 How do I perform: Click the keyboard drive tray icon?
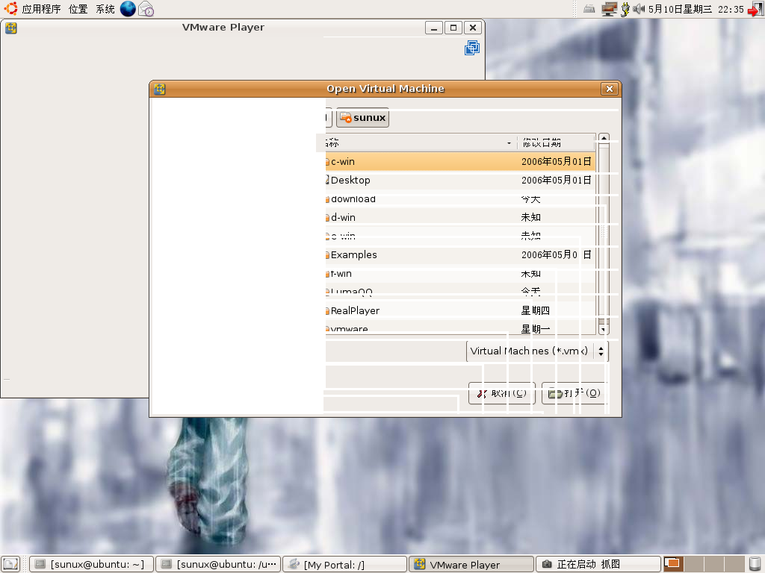click(x=589, y=9)
